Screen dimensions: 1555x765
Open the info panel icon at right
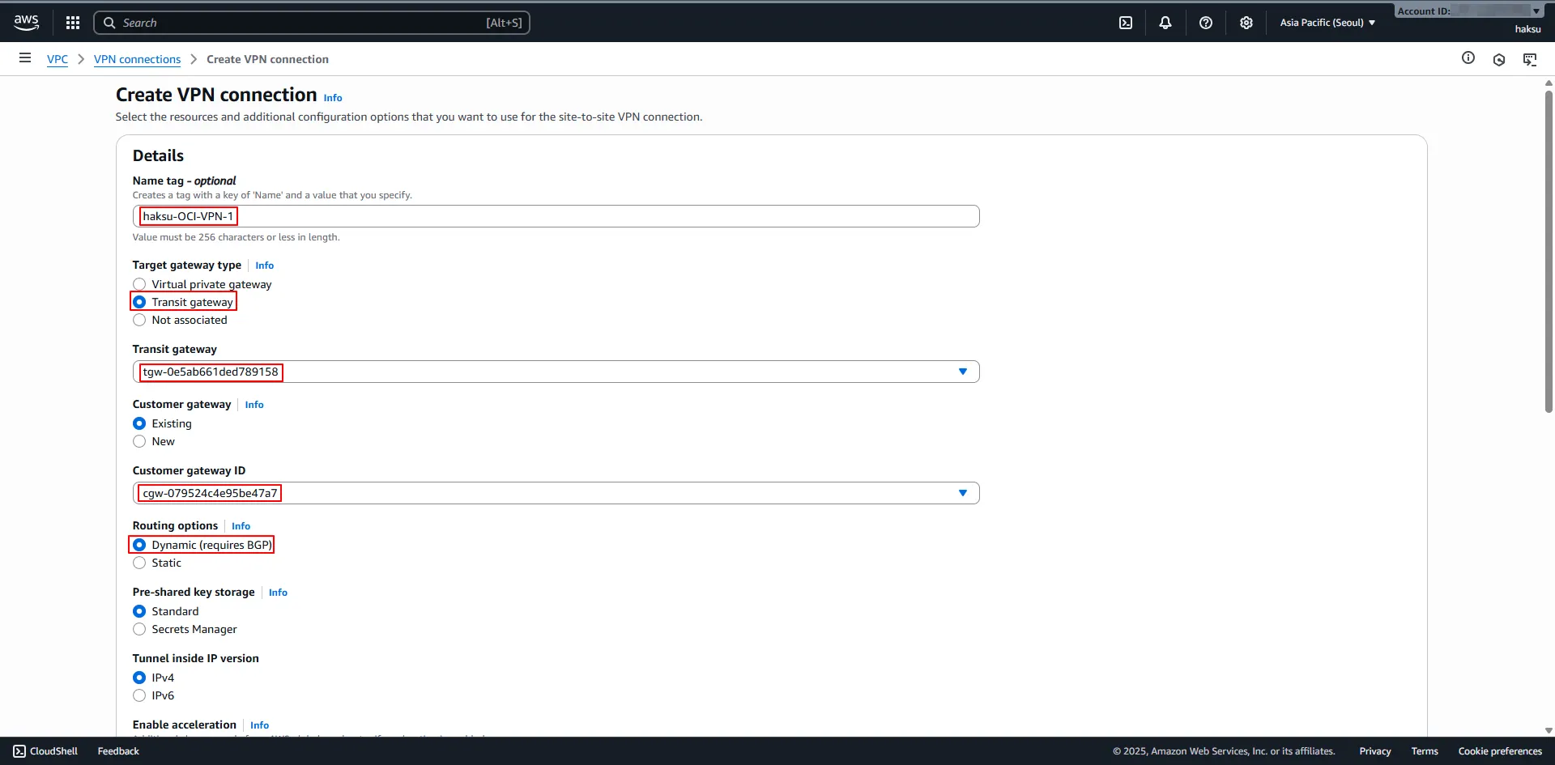point(1468,58)
